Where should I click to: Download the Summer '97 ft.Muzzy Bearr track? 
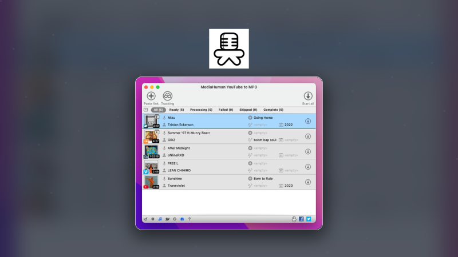[x=308, y=136]
